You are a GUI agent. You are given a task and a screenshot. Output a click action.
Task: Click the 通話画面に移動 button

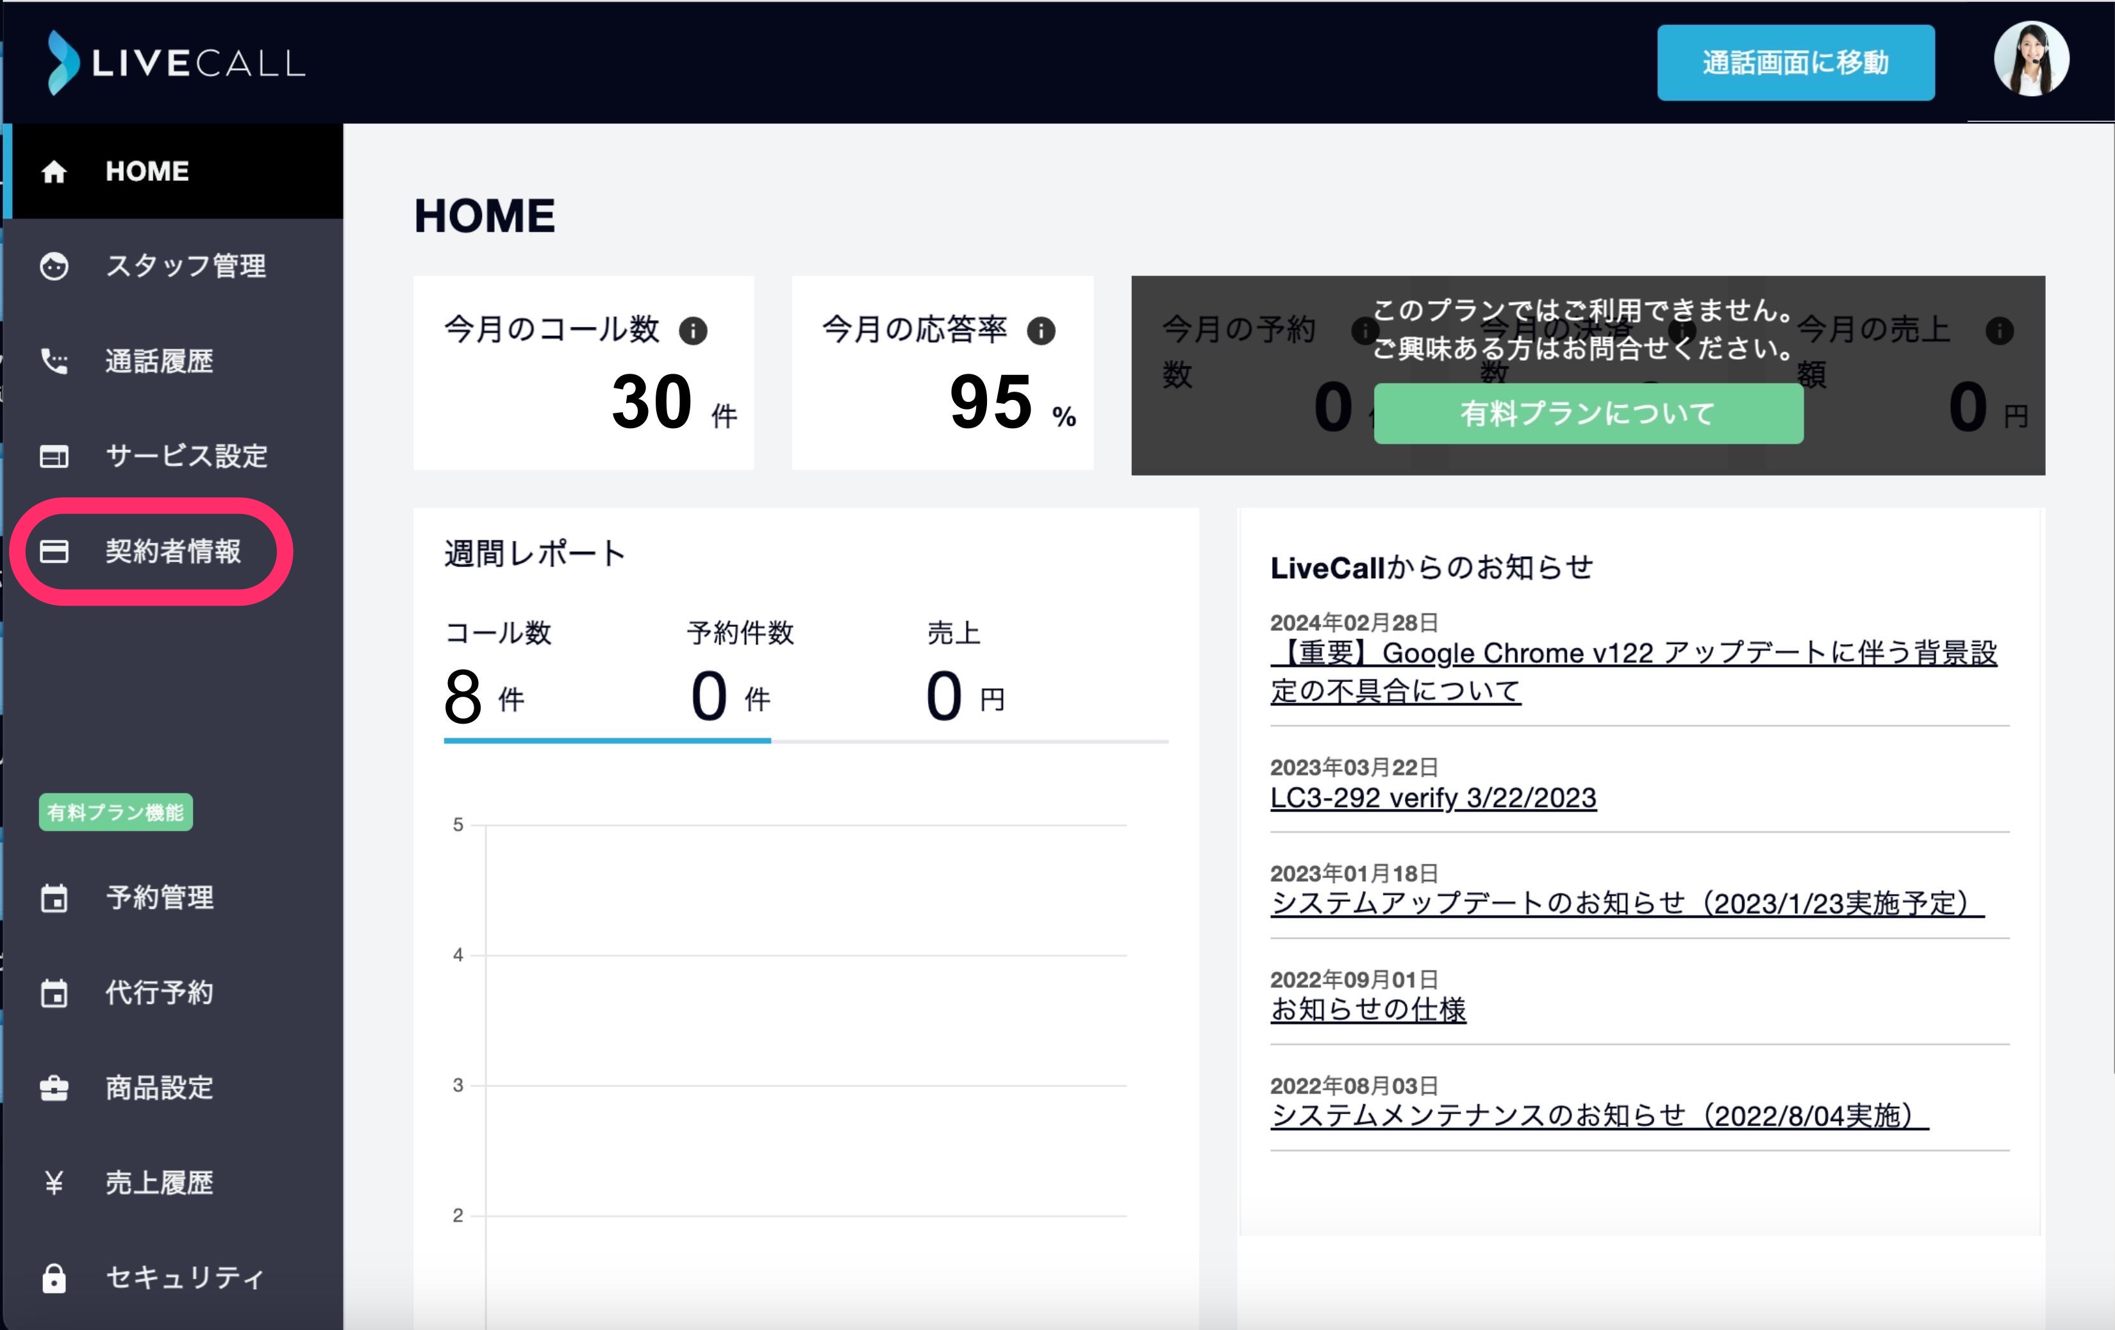1795,62
